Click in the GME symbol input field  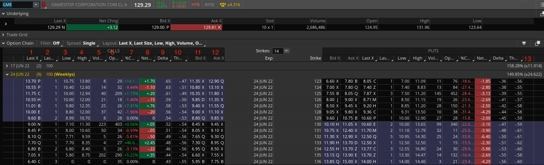[x=16, y=5]
